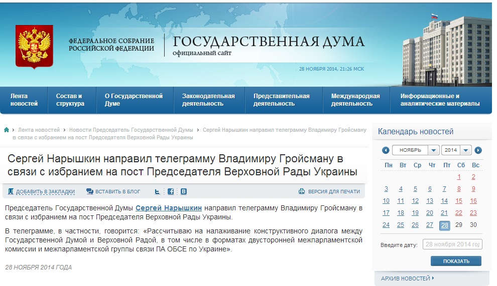497x286 pixels.
Task: Select November 16 in the calendar
Action: coord(473,201)
